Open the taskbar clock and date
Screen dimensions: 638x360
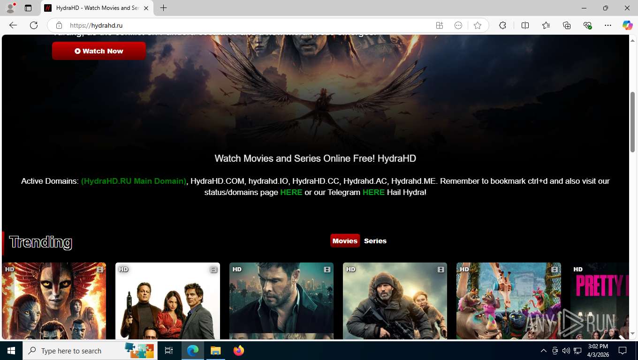(x=598, y=351)
